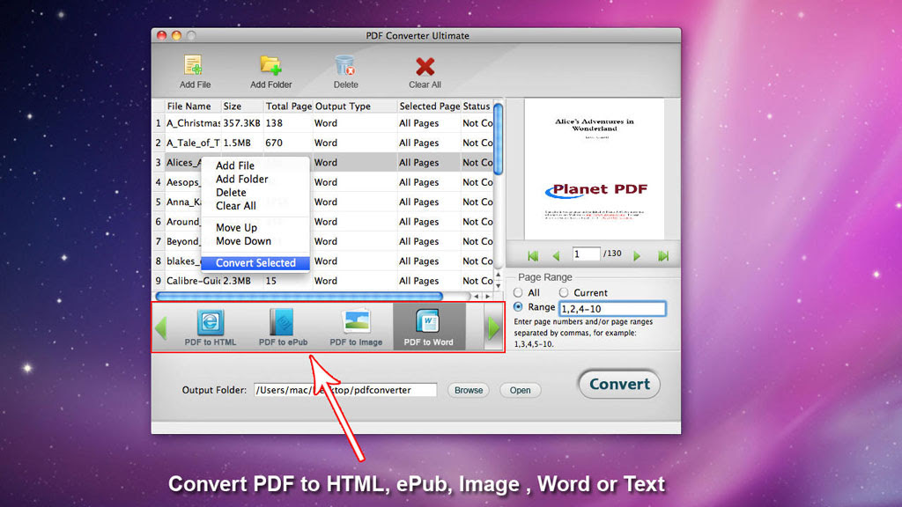
Task: Click the page number input showing 1
Action: 586,253
